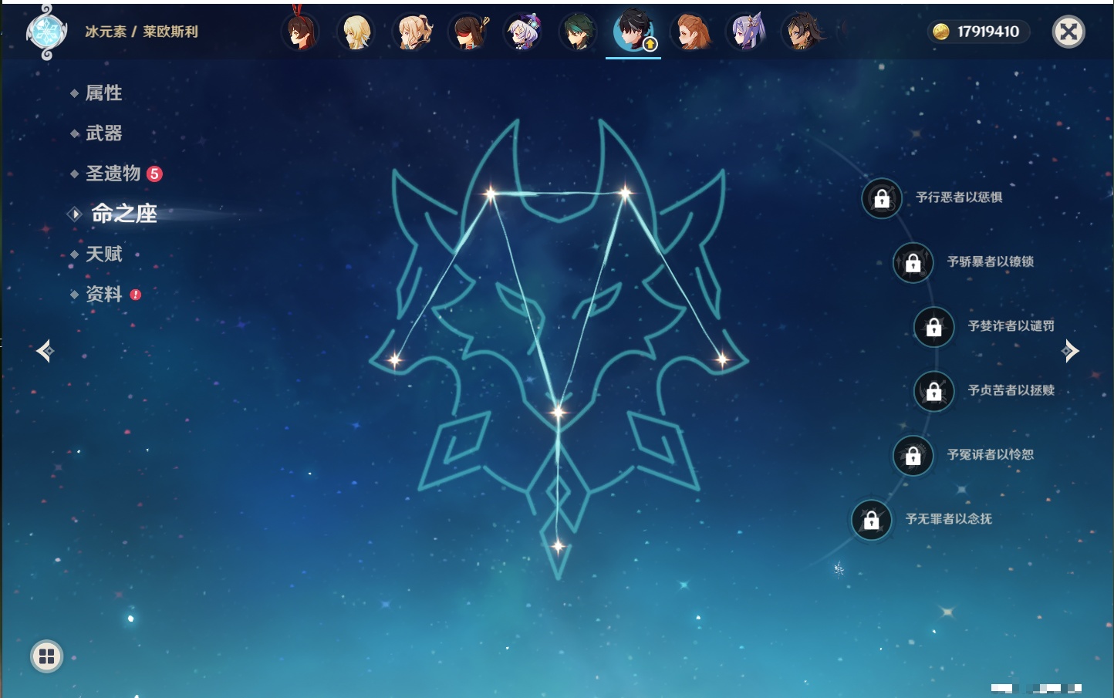Screen dimensions: 1114x698
Task: Select the Amber portrait with red ribbon
Action: tap(300, 32)
